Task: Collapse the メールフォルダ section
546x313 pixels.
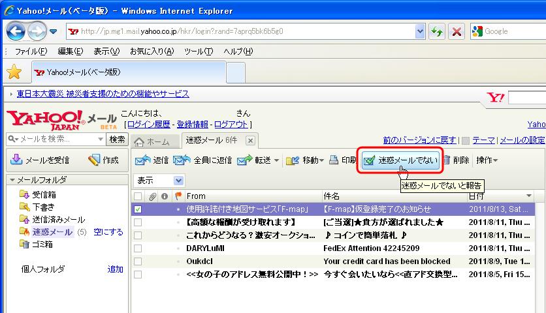Action: coord(12,180)
